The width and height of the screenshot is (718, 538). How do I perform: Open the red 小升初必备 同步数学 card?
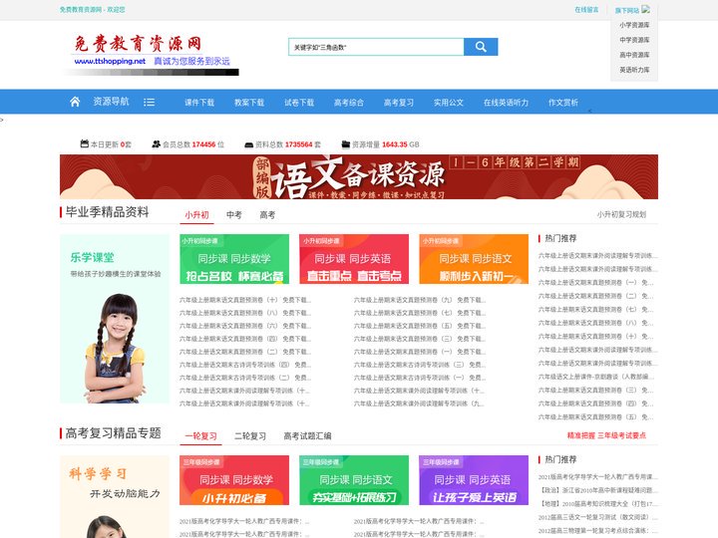pos(234,480)
